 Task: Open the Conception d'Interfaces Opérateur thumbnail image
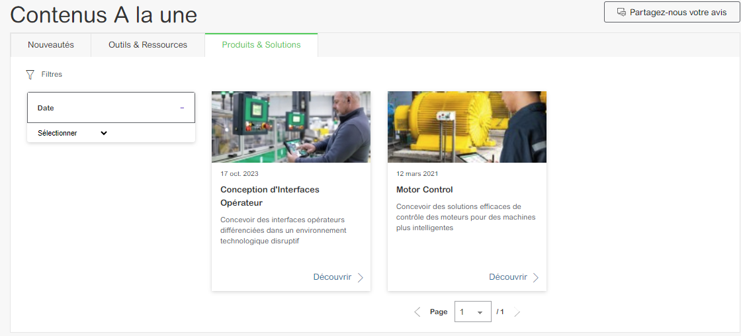pos(291,127)
